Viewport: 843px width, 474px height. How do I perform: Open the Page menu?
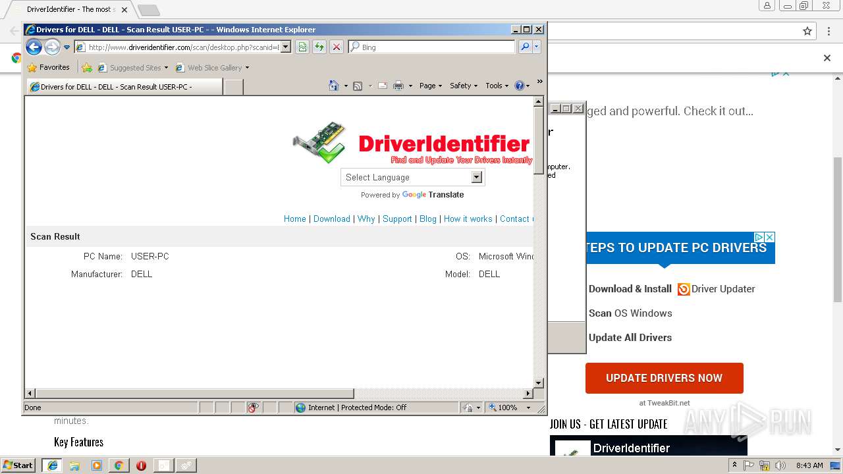point(431,86)
